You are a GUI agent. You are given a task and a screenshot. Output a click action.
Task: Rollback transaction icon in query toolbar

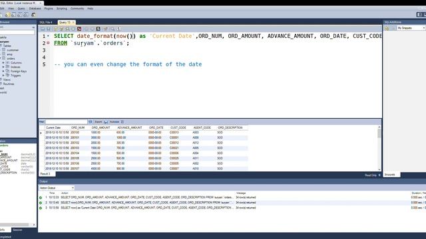93,29
